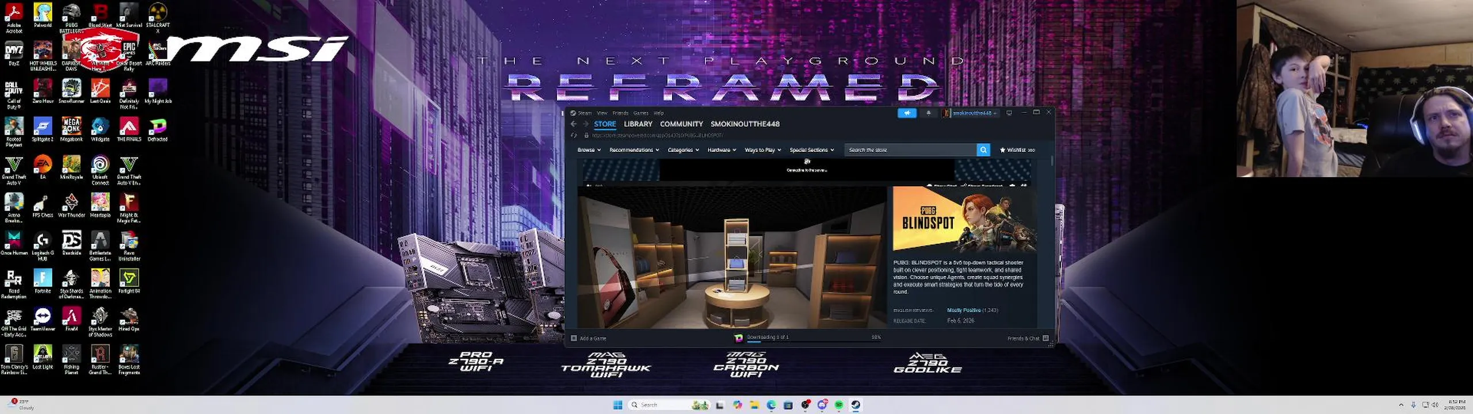Screen dimensions: 1473x414
Task: Open the Defracted desktop icon
Action: [158, 129]
